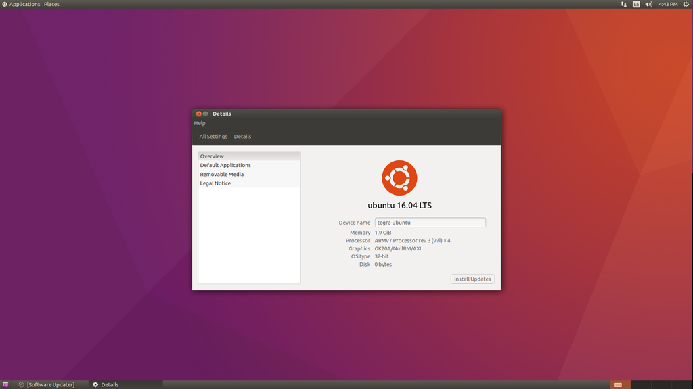The image size is (693, 389).
Task: Click the 'Disk' label
Action: click(x=365, y=265)
